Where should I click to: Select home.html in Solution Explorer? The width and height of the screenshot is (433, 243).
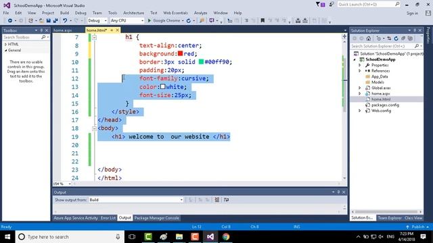[380, 99]
